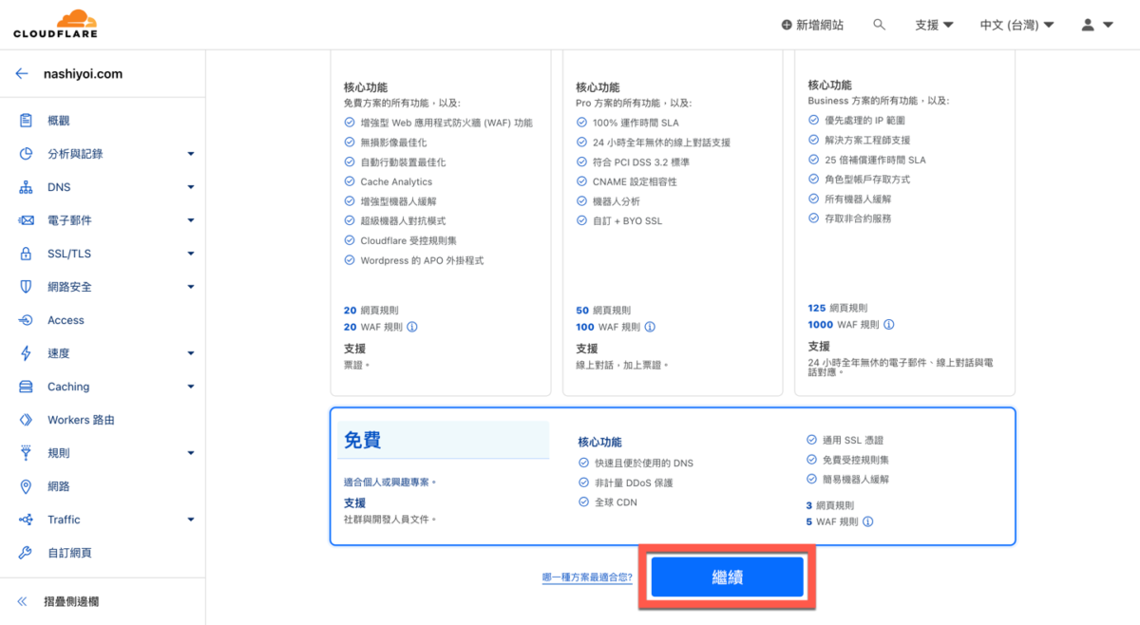The width and height of the screenshot is (1140, 625).
Task: Open the 支援 dropdown in header
Action: point(934,25)
